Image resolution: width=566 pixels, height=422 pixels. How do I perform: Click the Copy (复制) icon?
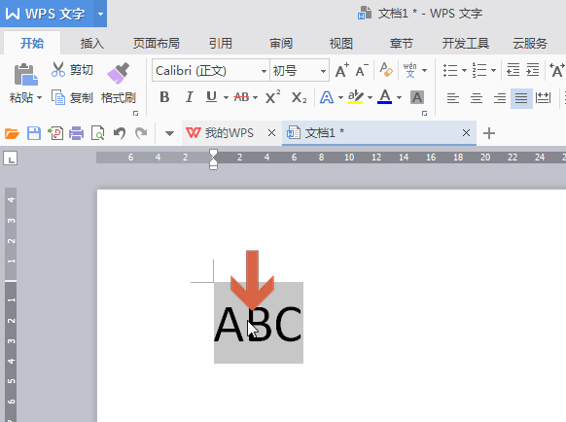pyautogui.click(x=57, y=97)
